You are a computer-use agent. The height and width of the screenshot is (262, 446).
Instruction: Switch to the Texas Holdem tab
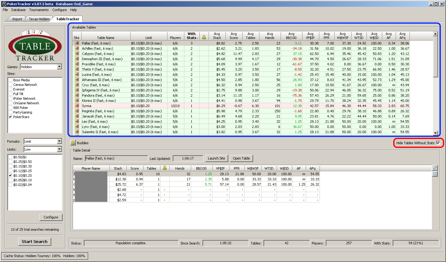click(x=39, y=19)
